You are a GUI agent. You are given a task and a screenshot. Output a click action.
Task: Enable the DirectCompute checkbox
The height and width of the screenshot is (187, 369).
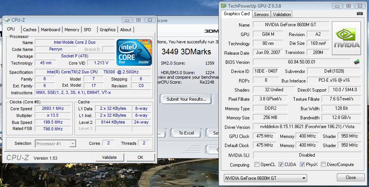click(323, 165)
